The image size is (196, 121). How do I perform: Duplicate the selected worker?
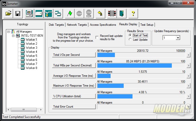(x=58, y=13)
